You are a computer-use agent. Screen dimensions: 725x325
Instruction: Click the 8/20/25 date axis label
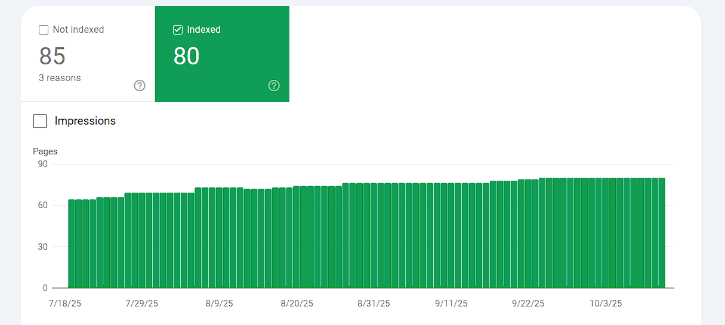pos(297,304)
